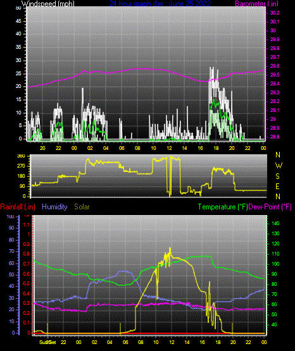Click the '29.7' barometer axis value
This screenshot has width=295, height=351.
pos(275,57)
